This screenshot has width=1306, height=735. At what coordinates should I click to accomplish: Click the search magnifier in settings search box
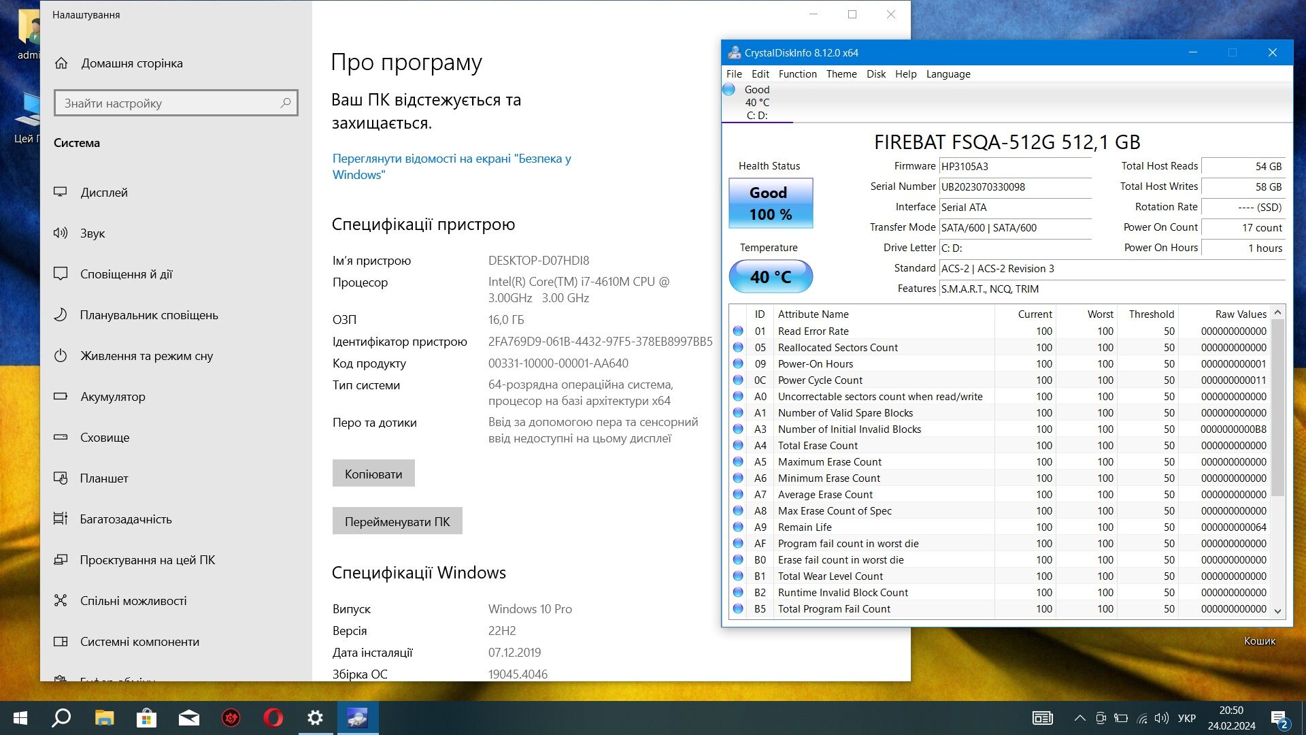click(286, 103)
